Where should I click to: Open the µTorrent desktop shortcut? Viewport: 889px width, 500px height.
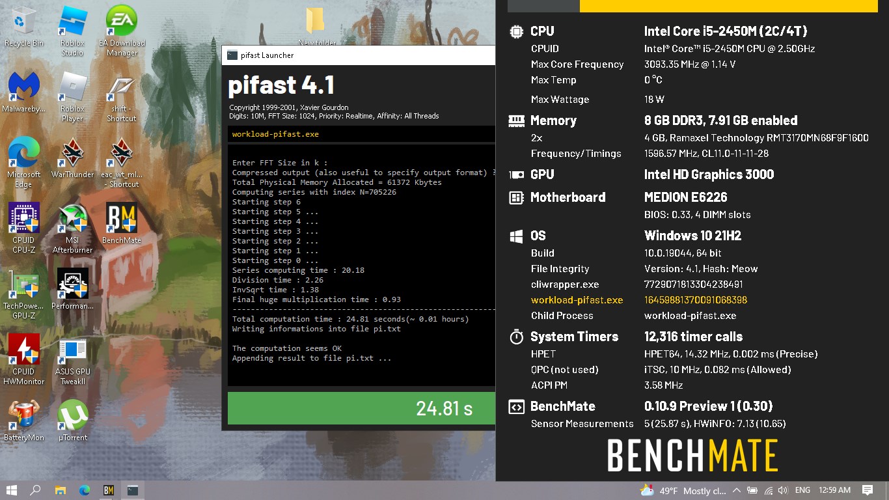[x=72, y=421]
